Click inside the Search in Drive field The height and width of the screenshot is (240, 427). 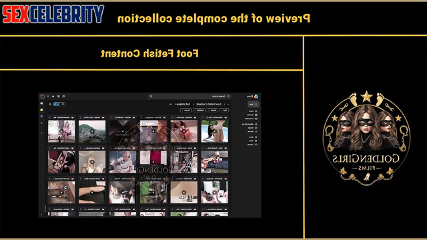[191, 96]
